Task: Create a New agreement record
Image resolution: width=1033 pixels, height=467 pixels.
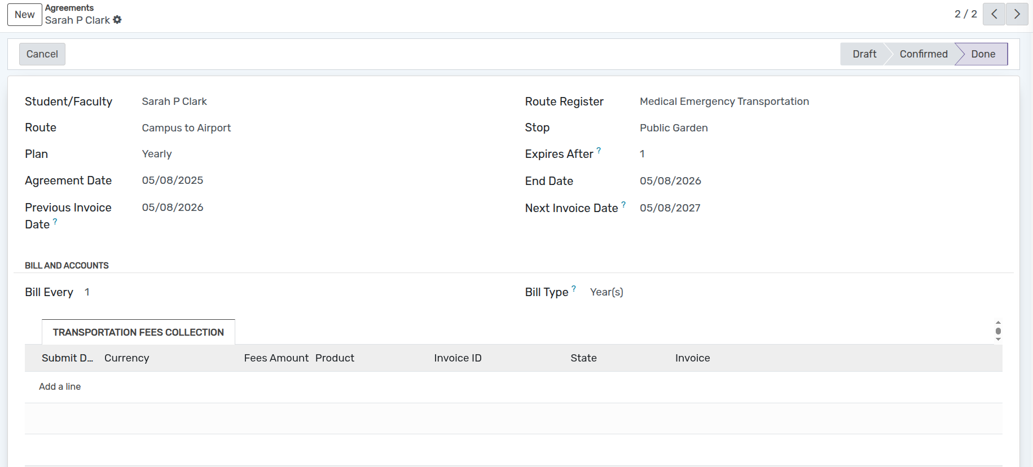Action: click(25, 15)
